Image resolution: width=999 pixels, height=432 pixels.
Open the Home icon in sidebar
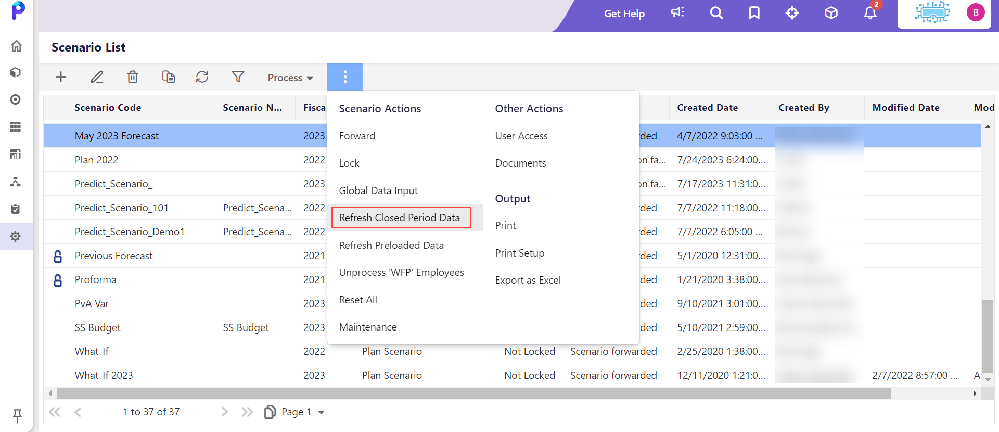[16, 46]
